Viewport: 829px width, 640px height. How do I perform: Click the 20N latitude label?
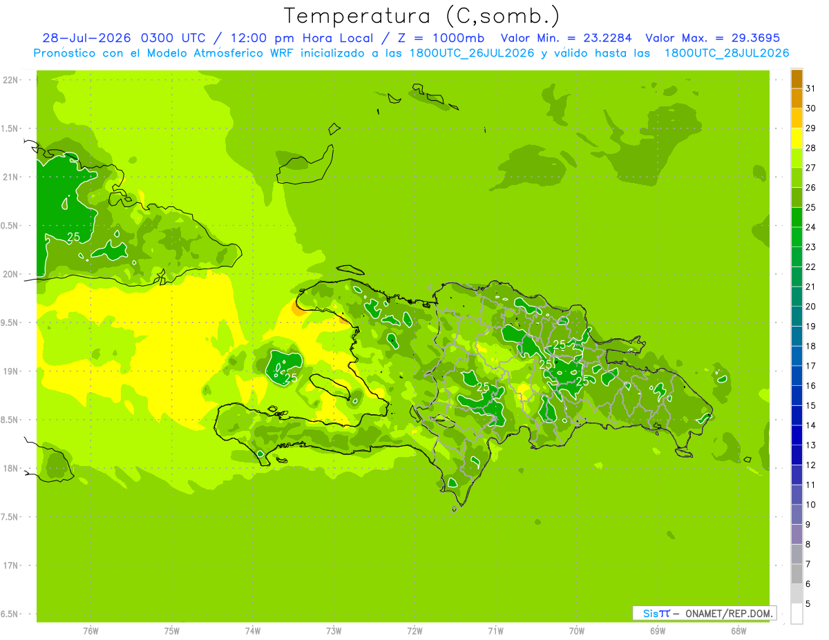[x=11, y=274]
